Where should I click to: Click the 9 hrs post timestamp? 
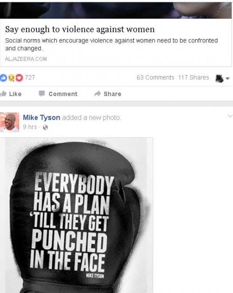click(x=30, y=127)
